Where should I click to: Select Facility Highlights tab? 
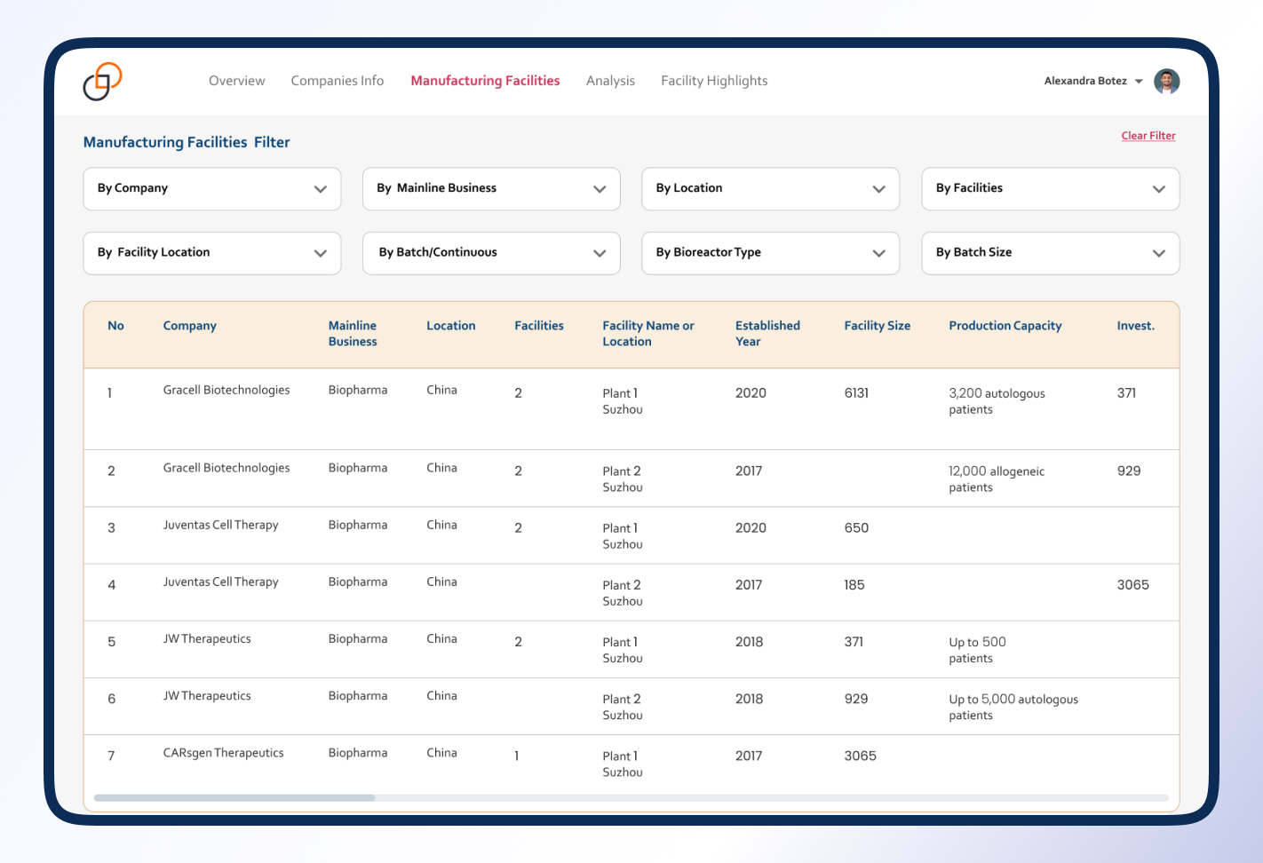click(714, 81)
